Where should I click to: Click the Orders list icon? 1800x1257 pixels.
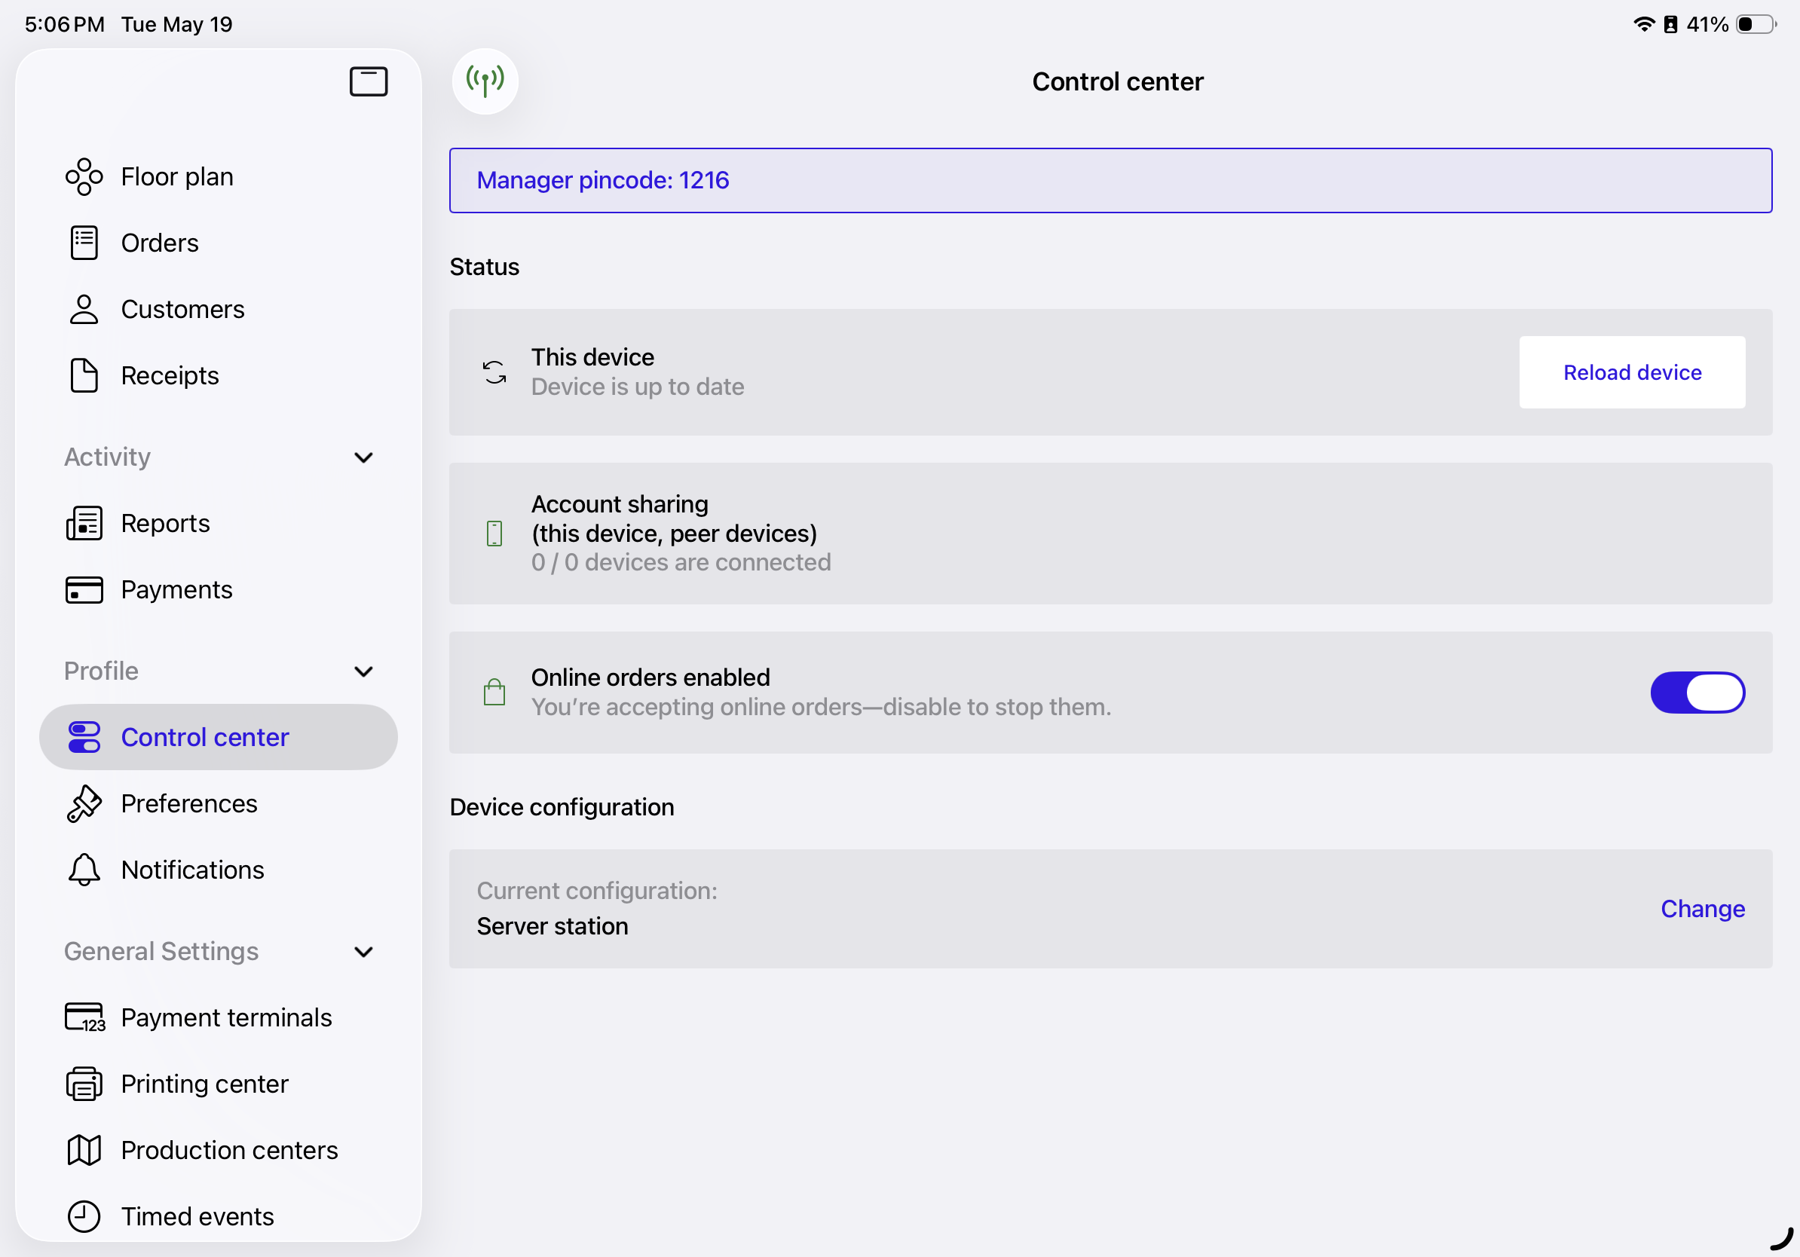pos(84,243)
